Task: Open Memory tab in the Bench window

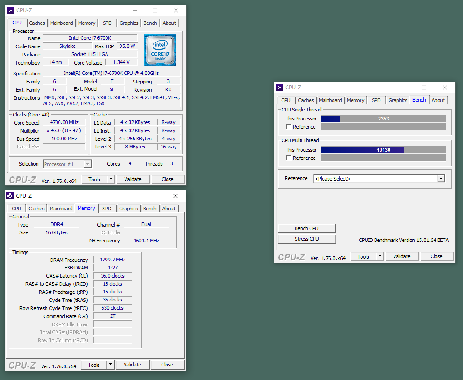Action: [x=356, y=100]
